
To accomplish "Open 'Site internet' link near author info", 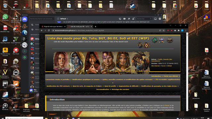I will (x=155, y=66).
